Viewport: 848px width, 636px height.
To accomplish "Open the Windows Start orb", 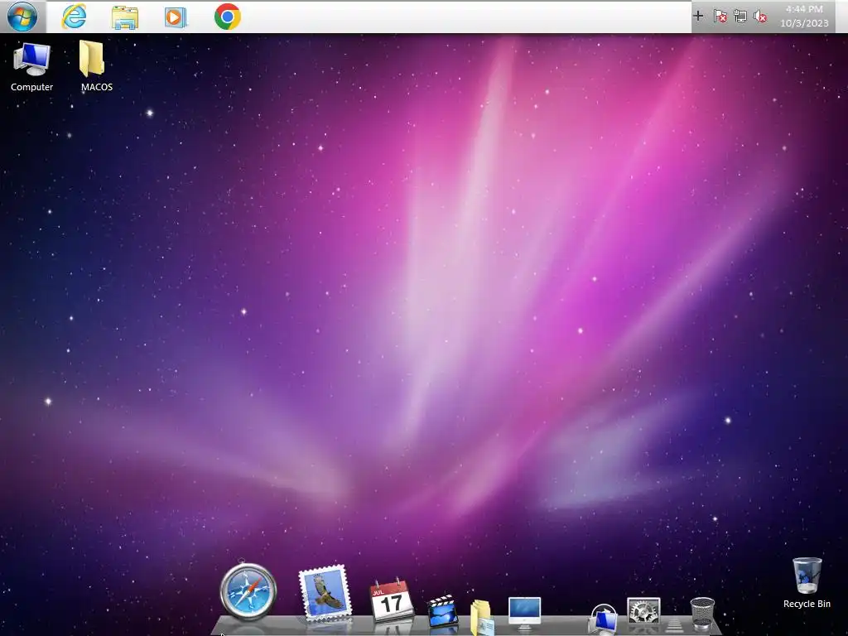I will pos(22,17).
